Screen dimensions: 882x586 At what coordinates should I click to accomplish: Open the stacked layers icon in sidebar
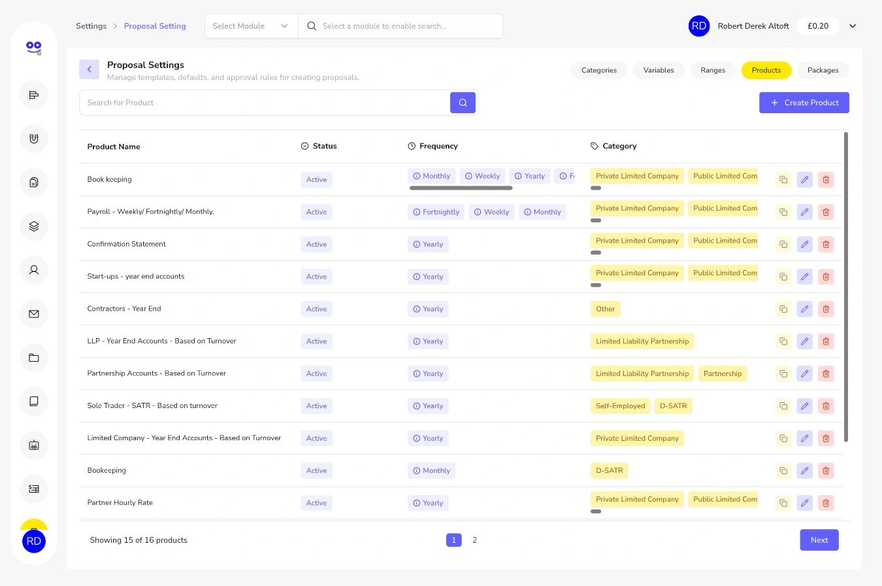[x=34, y=226]
